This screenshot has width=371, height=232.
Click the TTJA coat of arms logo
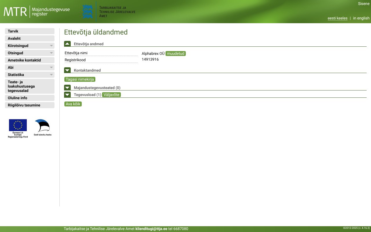(88, 11)
